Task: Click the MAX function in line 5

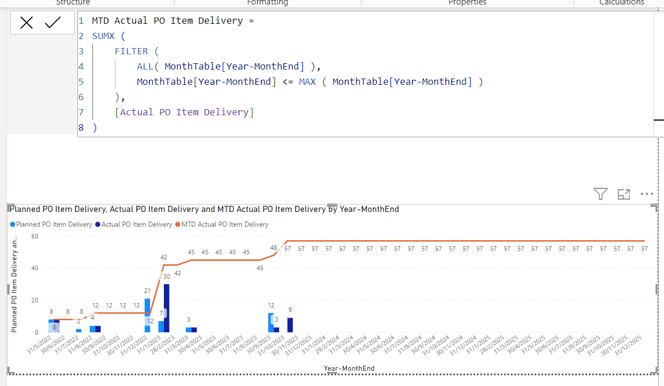Action: pos(307,82)
